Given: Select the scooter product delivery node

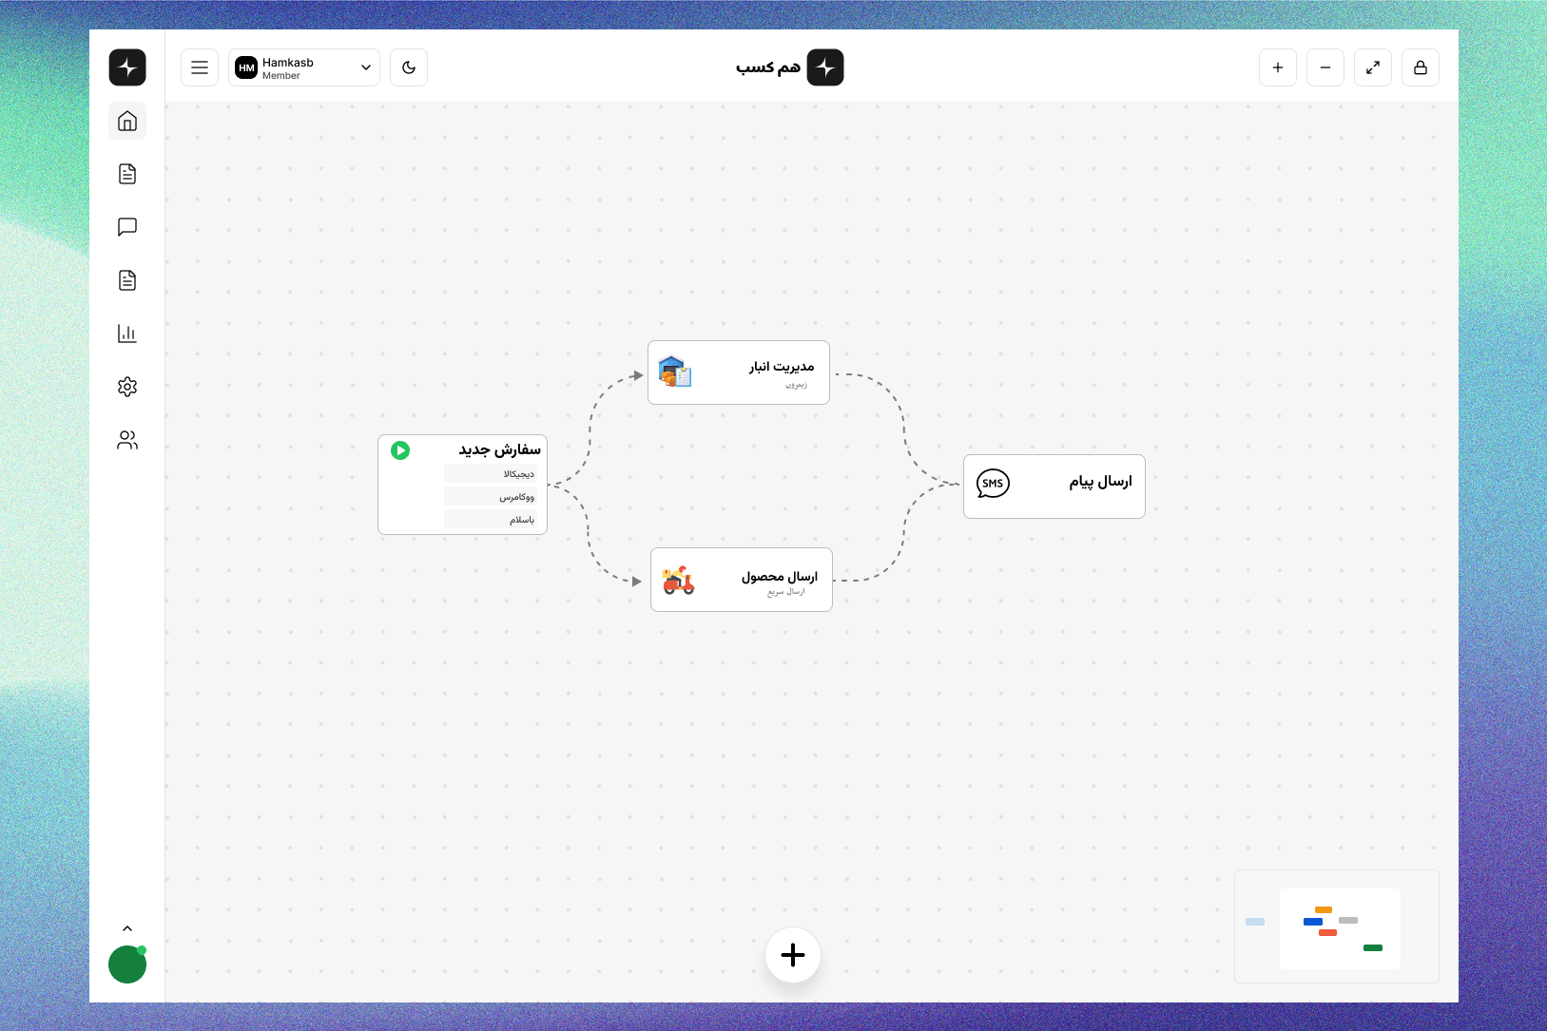Looking at the screenshot, I should point(741,580).
